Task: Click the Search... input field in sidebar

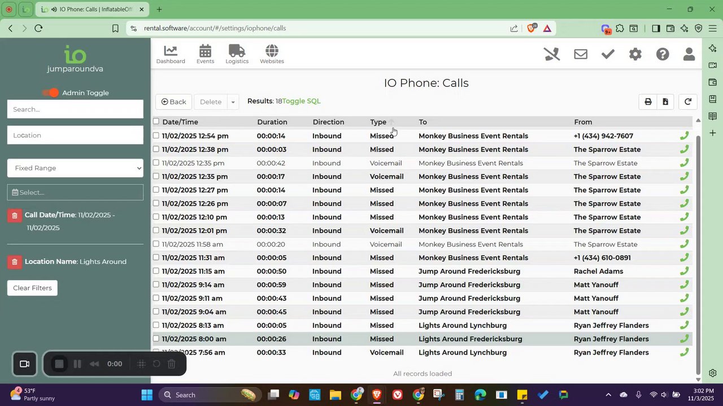Action: click(75, 109)
